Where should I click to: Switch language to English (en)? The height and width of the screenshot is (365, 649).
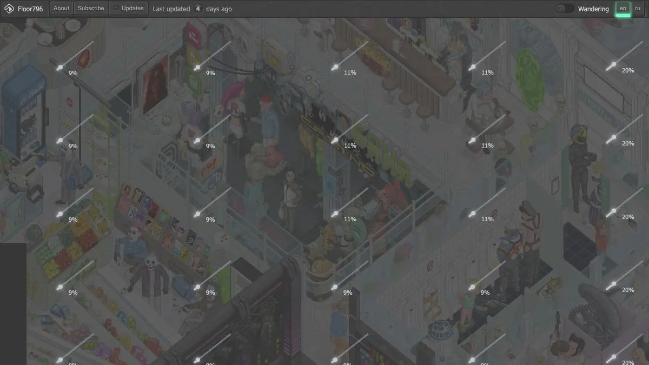pos(623,9)
